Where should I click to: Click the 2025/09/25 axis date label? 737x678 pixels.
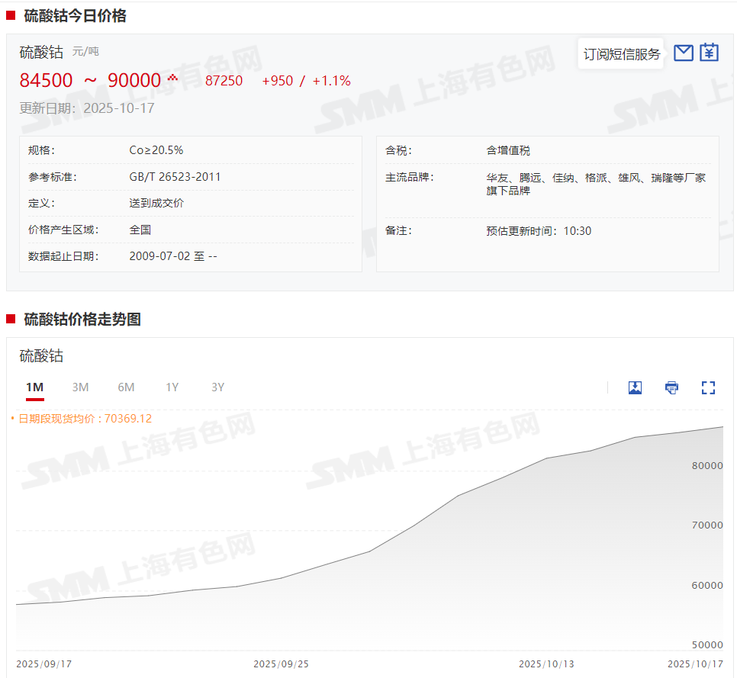tap(282, 664)
